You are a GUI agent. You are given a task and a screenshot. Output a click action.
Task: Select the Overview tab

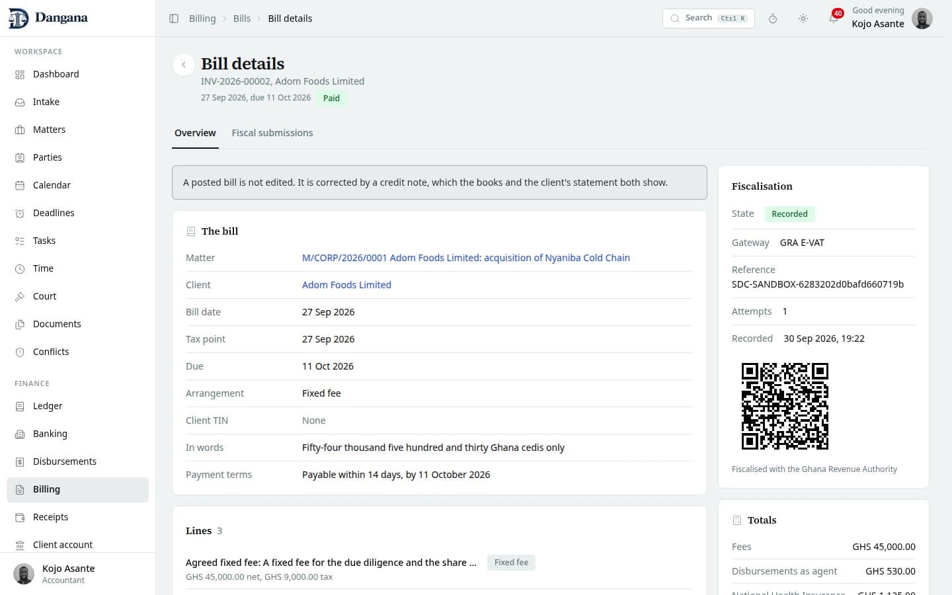tap(195, 133)
